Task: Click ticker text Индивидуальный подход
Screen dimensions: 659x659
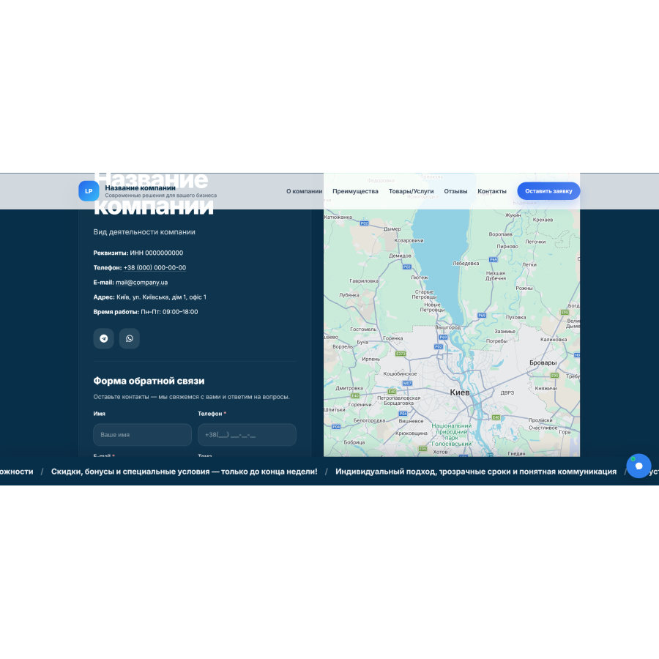Action: click(476, 472)
